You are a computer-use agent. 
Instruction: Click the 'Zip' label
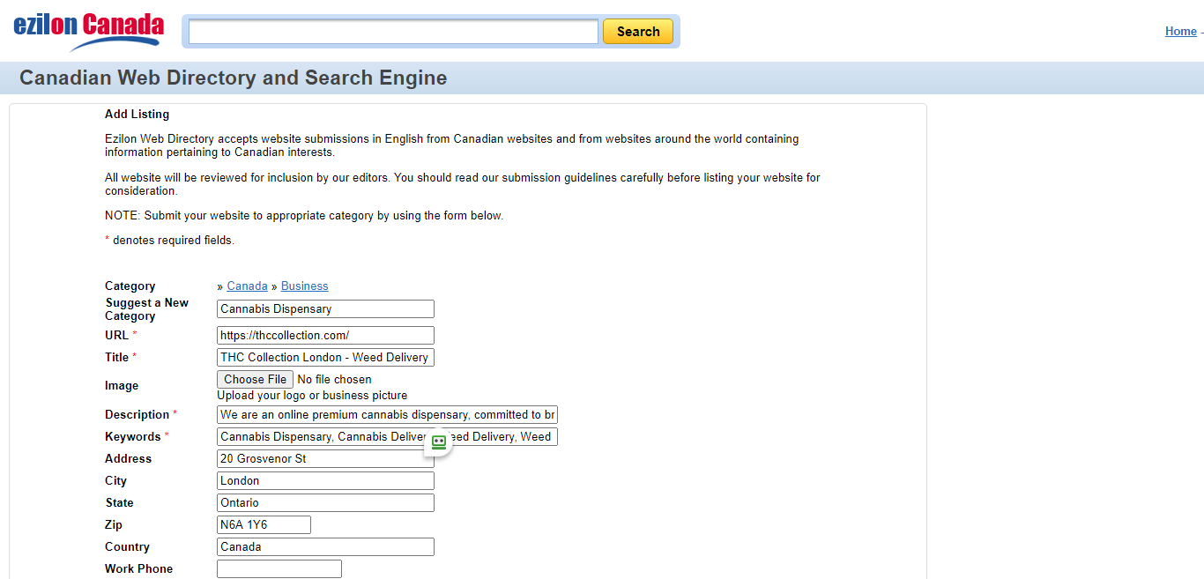[x=114, y=525]
